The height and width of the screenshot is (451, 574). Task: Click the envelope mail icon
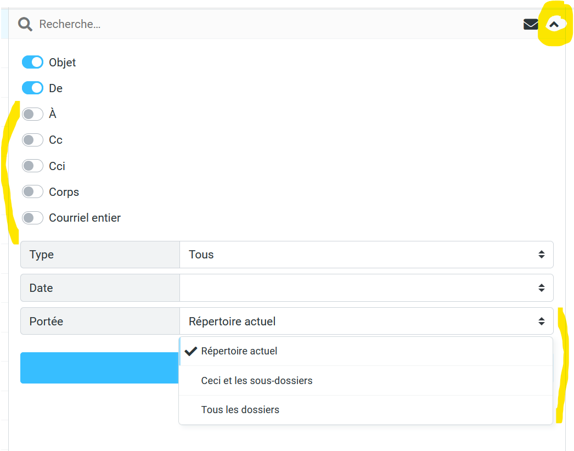coord(531,24)
